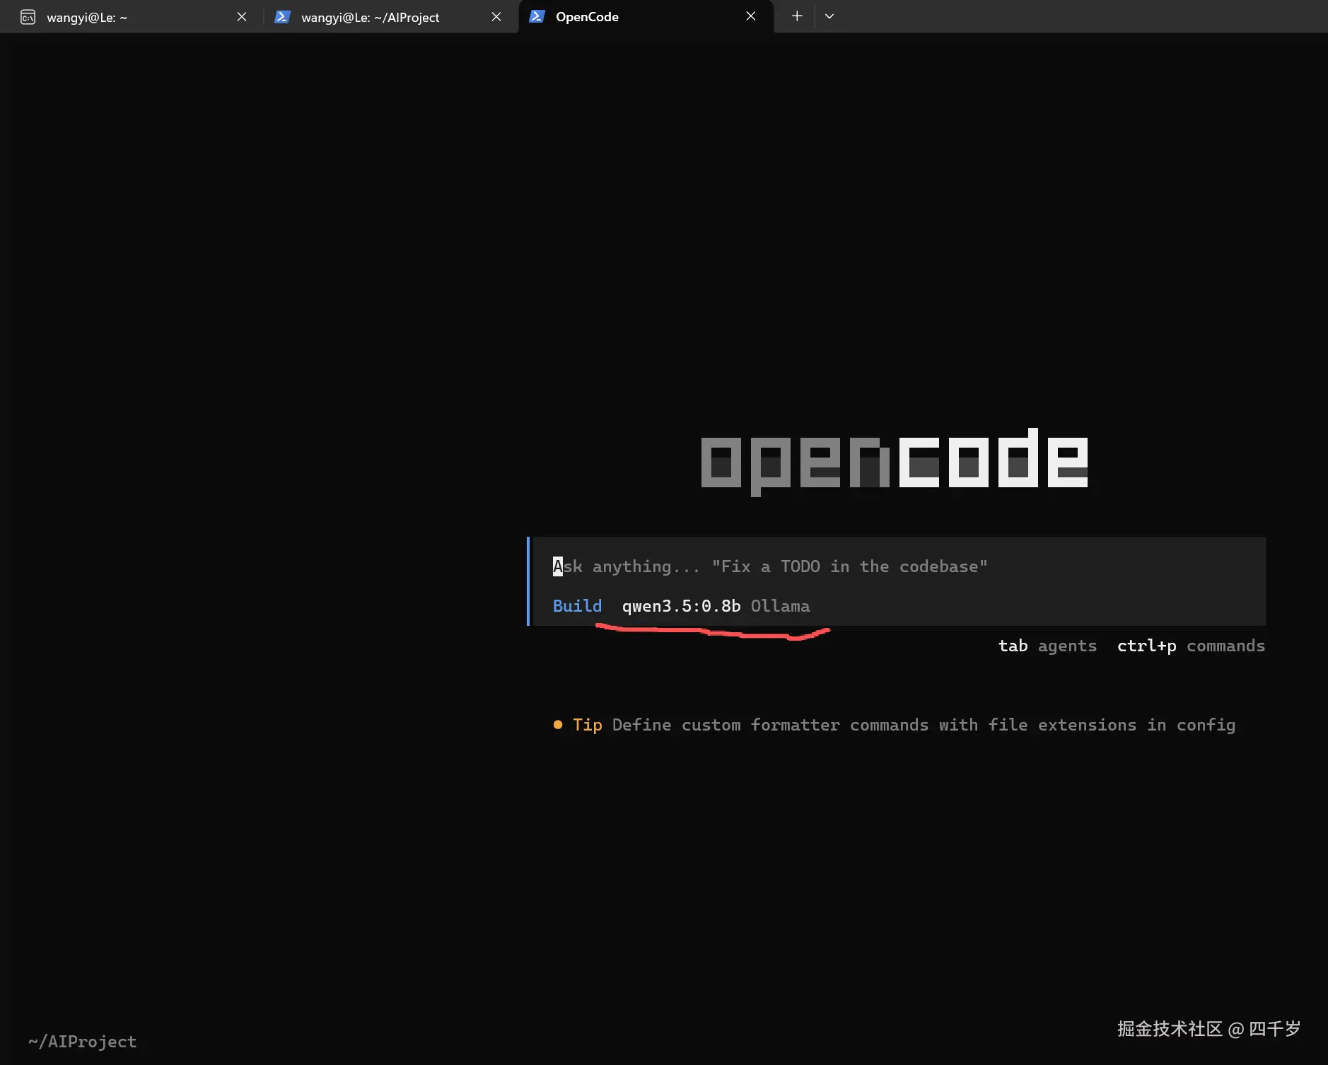Click the command prompt icon on first tab
The image size is (1328, 1065).
click(x=28, y=17)
